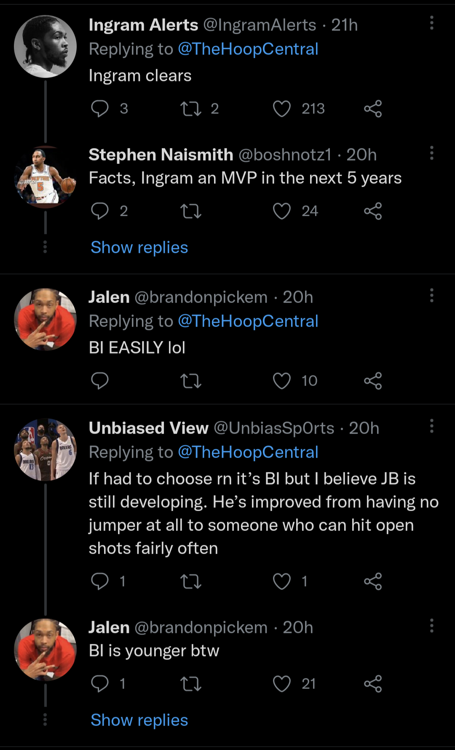Open more options on "BI EASILY lol" tweet
The width and height of the screenshot is (455, 750).
pyautogui.click(x=432, y=295)
